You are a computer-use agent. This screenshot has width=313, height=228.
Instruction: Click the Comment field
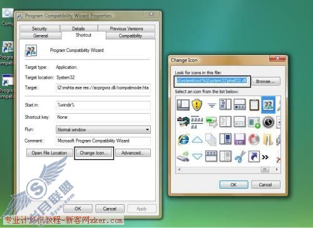pos(103,141)
